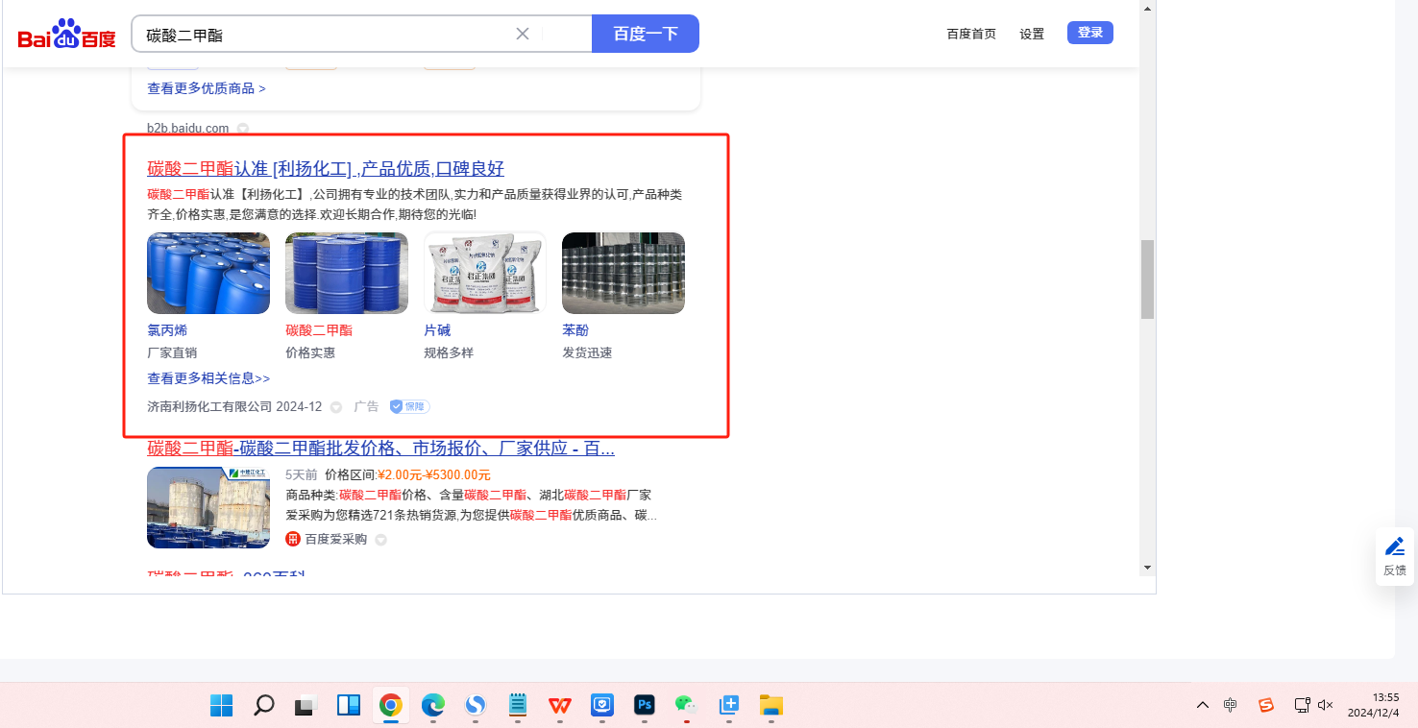This screenshot has width=1418, height=728.
Task: Open the 碳酸二甲酯批发价格 result title
Action: [x=380, y=449]
